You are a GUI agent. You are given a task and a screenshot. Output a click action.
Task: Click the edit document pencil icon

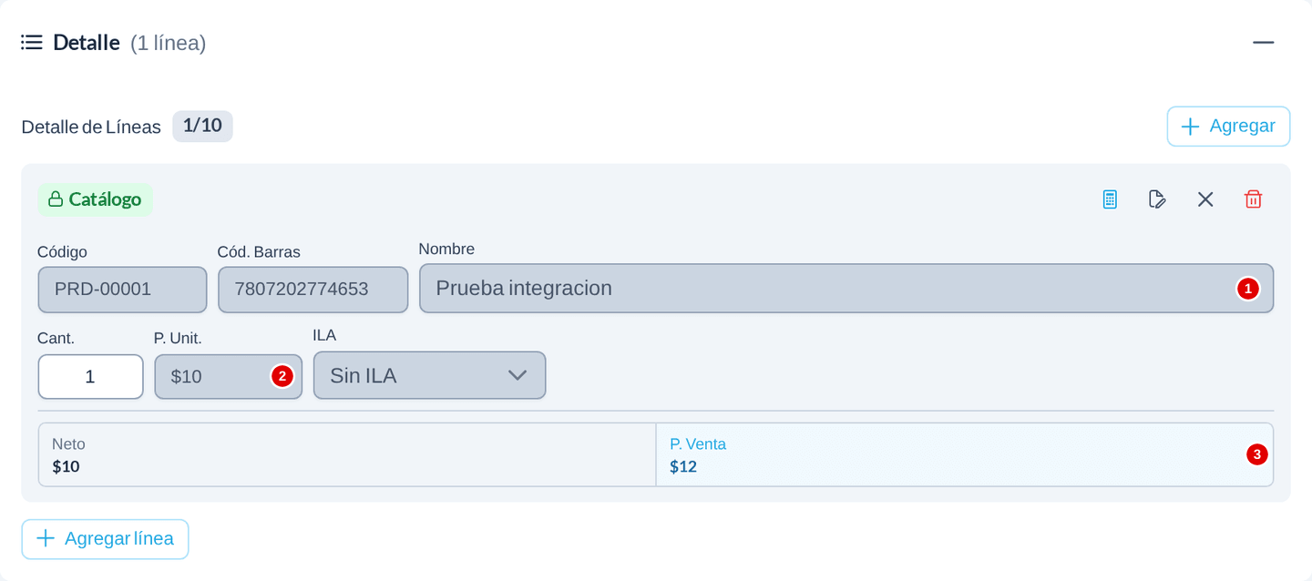[x=1157, y=199]
